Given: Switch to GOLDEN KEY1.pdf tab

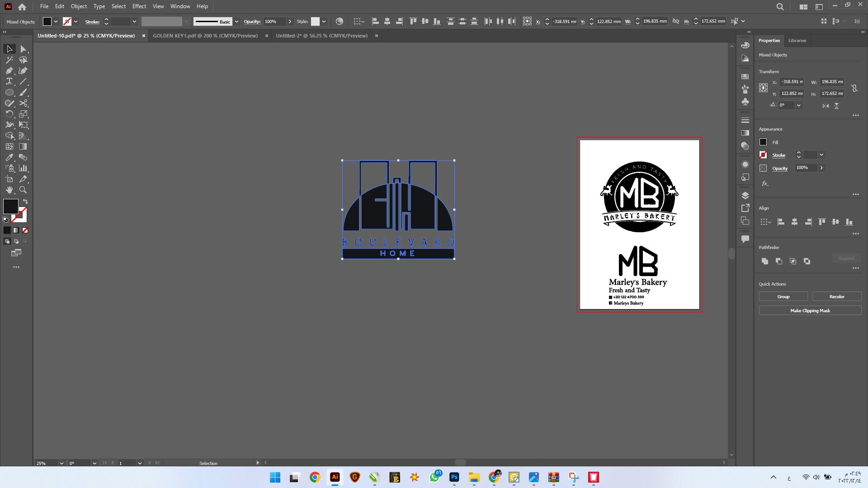Looking at the screenshot, I should click(205, 36).
